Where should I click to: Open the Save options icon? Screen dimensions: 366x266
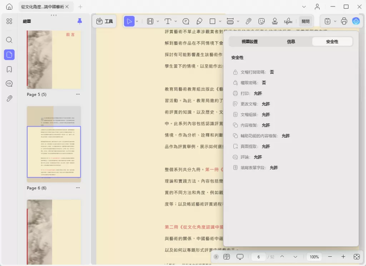pyautogui.click(x=327, y=21)
